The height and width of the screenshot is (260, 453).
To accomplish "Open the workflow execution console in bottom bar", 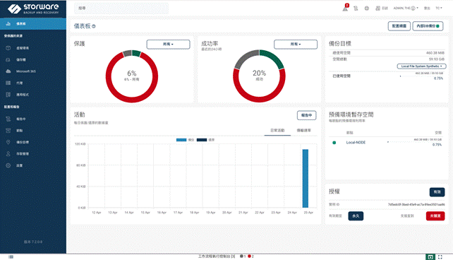I will pyautogui.click(x=217, y=256).
